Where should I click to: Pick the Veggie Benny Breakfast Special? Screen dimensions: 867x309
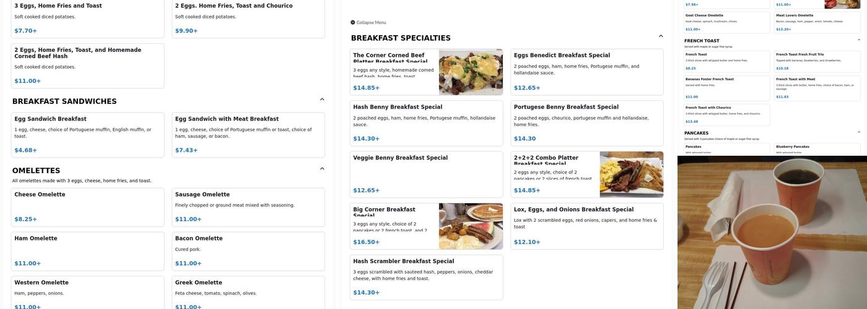[426, 174]
